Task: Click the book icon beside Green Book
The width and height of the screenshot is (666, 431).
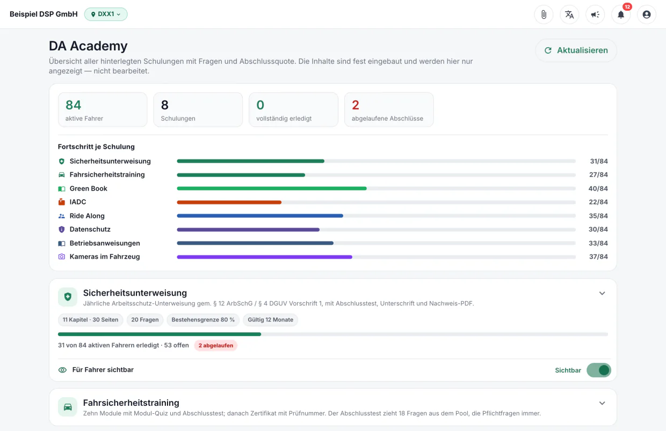Action: pyautogui.click(x=62, y=188)
